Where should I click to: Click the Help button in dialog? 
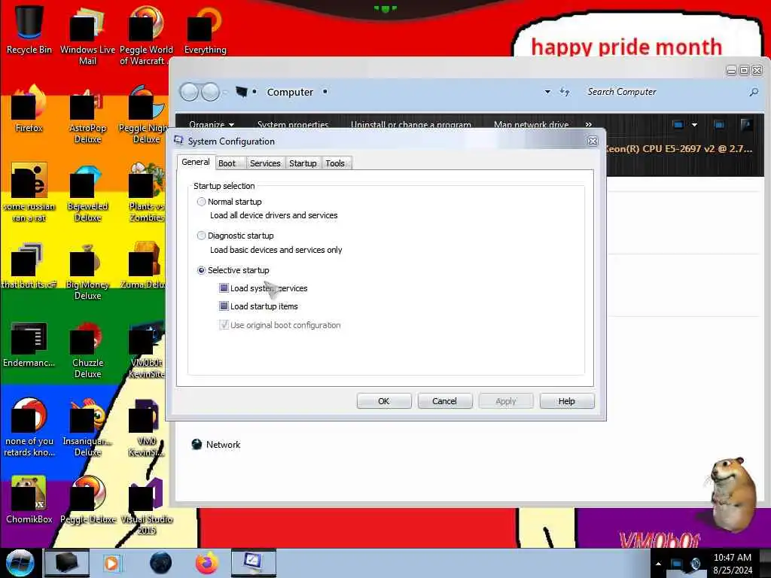click(x=566, y=401)
